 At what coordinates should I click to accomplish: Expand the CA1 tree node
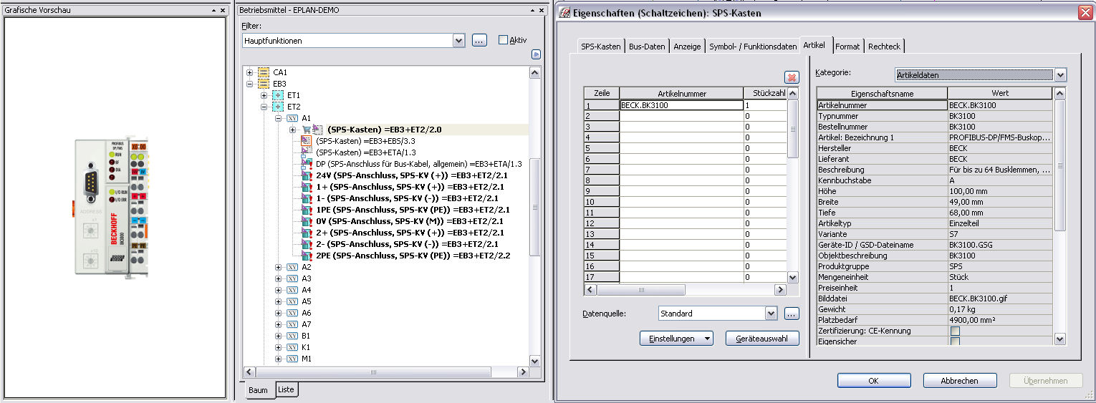[250, 72]
